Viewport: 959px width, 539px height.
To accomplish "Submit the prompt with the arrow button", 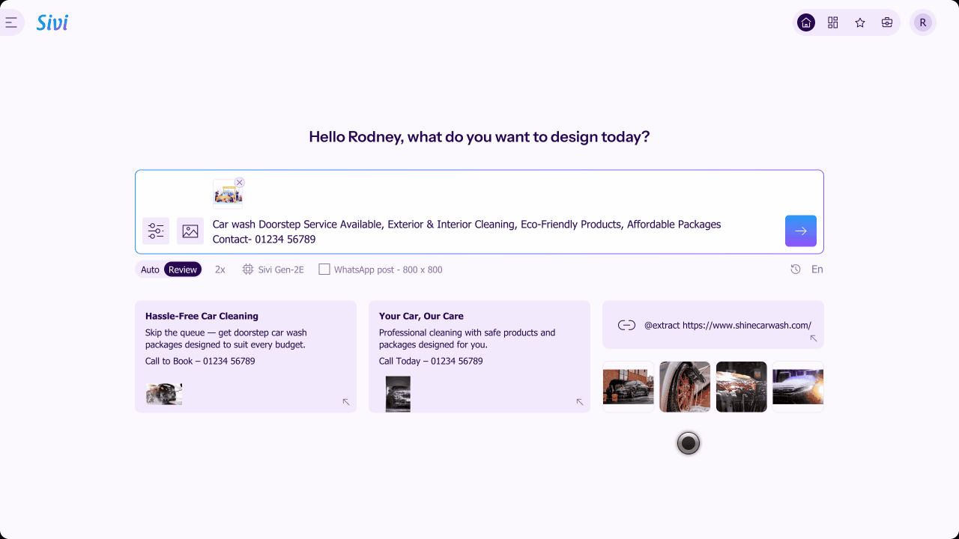I will (801, 231).
